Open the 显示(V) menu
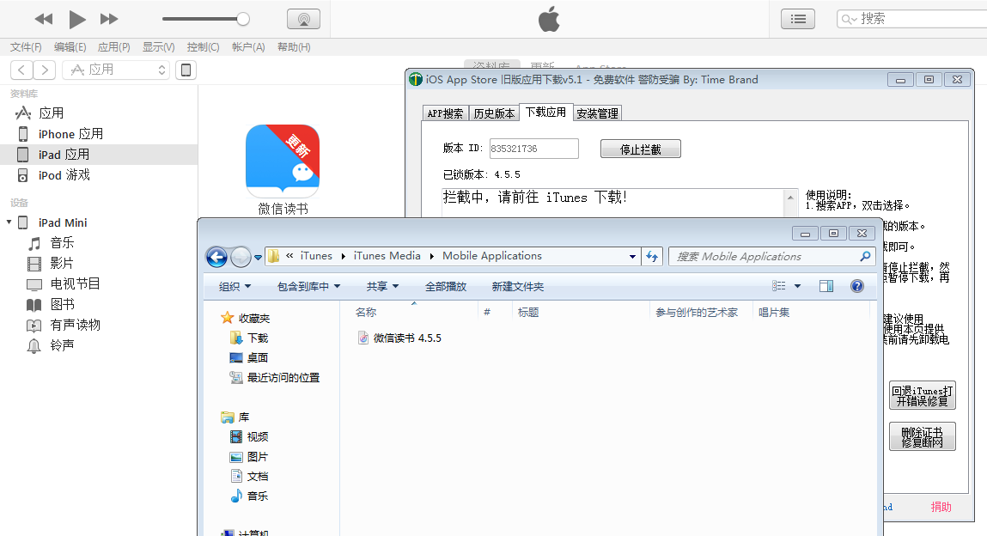 click(158, 47)
